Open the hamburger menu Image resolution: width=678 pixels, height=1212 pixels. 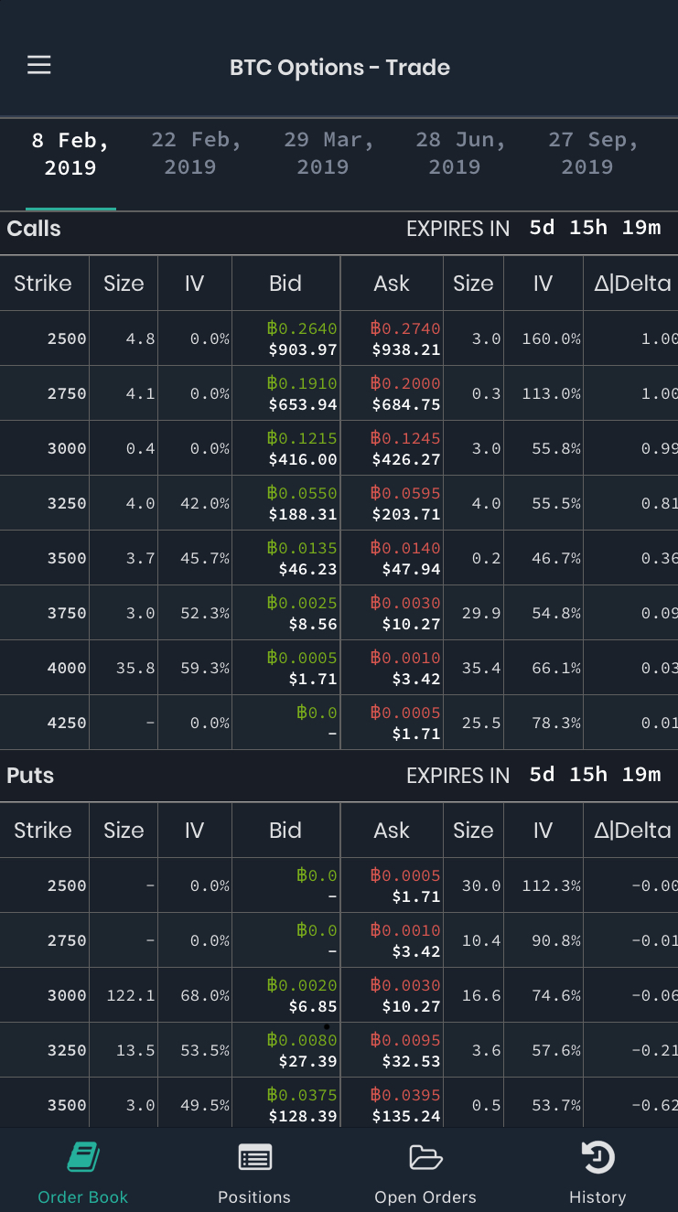[x=39, y=65]
